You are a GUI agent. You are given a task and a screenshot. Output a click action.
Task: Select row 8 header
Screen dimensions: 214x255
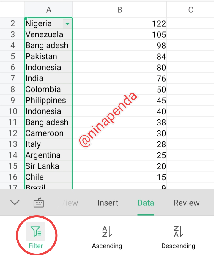point(12,89)
